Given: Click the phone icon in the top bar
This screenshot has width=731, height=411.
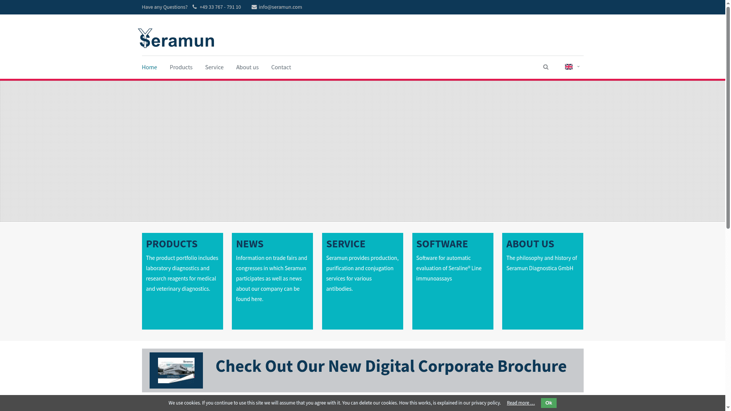Looking at the screenshot, I should [194, 7].
